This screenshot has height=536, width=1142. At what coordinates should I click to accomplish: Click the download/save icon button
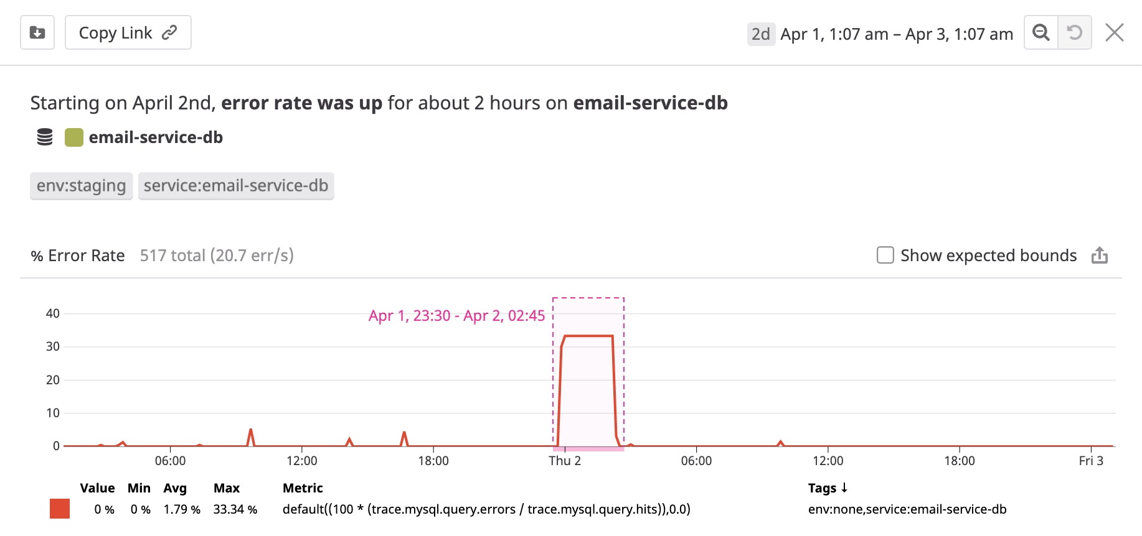[x=37, y=33]
